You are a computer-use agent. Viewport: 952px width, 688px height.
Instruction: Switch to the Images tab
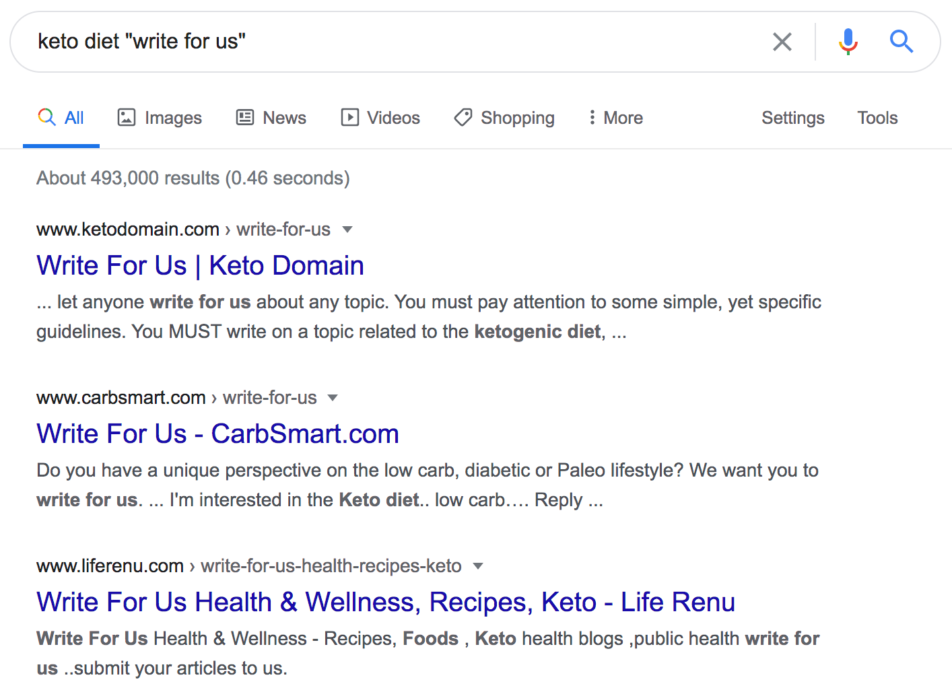pyautogui.click(x=160, y=118)
